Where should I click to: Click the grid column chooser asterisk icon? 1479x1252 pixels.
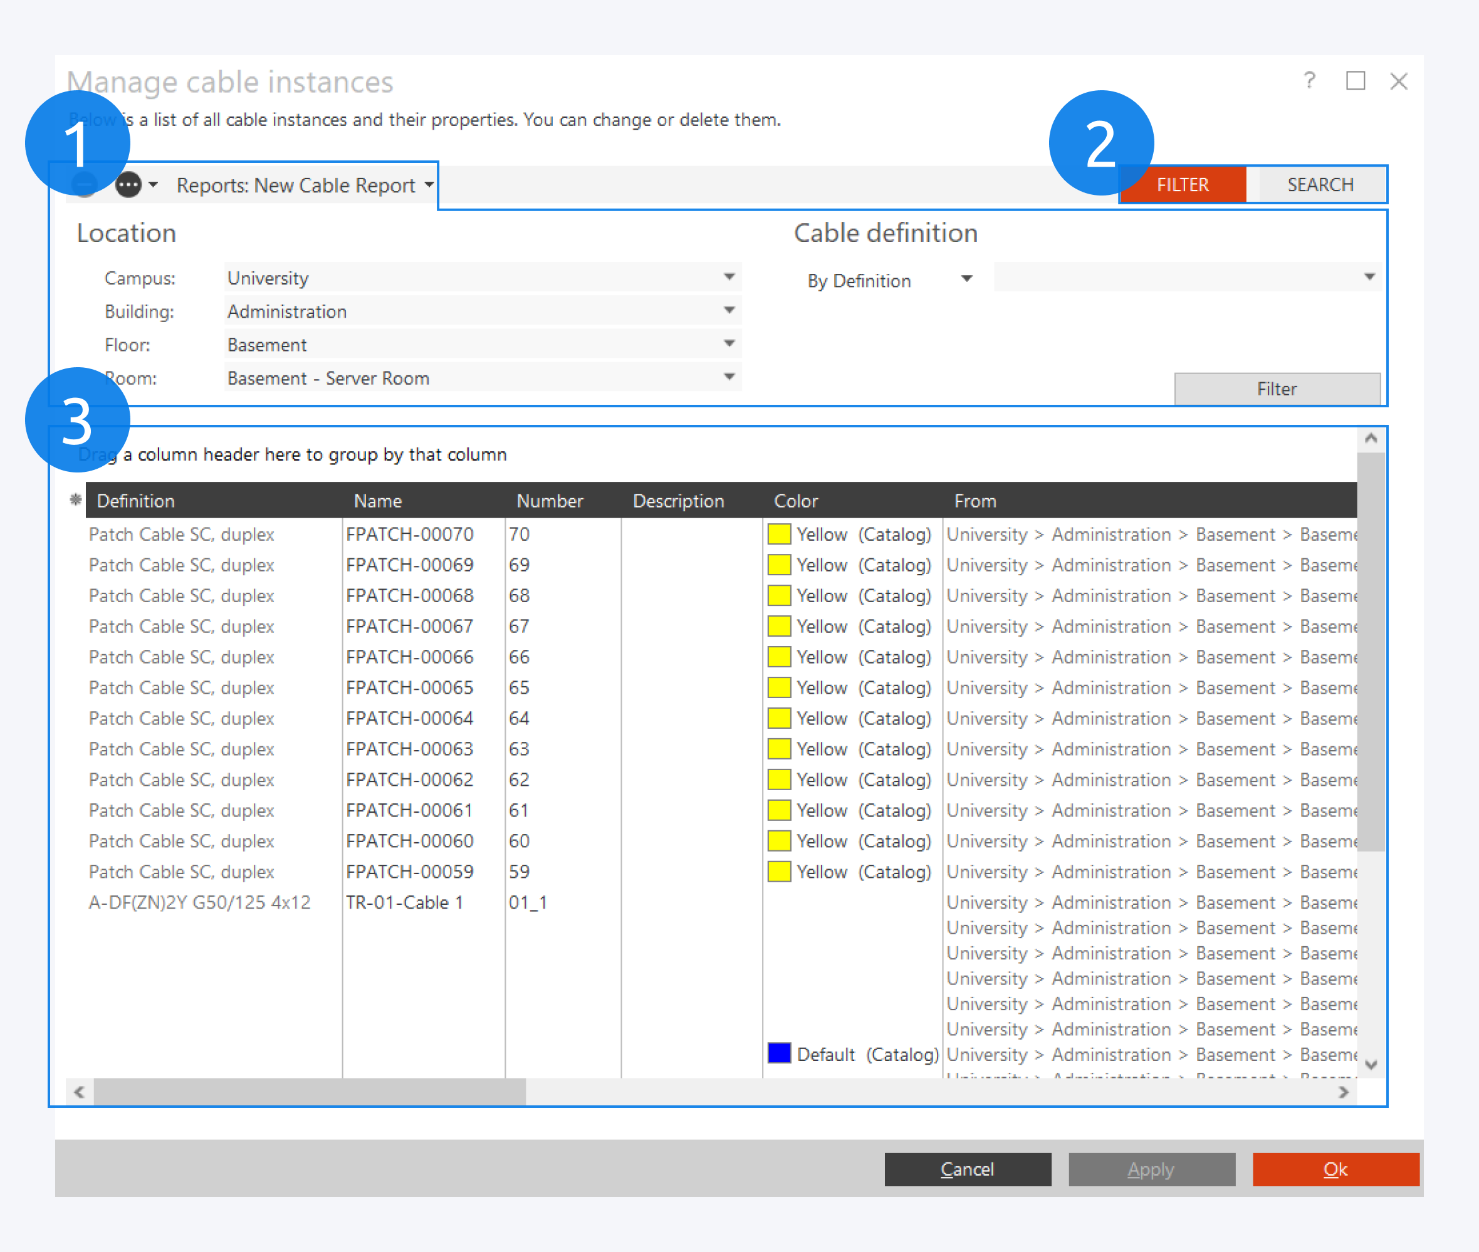coord(75,499)
